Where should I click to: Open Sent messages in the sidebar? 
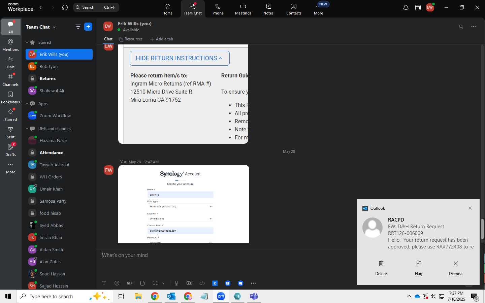(10, 132)
